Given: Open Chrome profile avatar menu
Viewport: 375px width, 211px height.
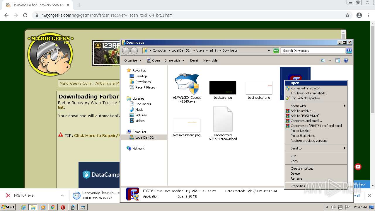Looking at the screenshot, I should click(359, 15).
